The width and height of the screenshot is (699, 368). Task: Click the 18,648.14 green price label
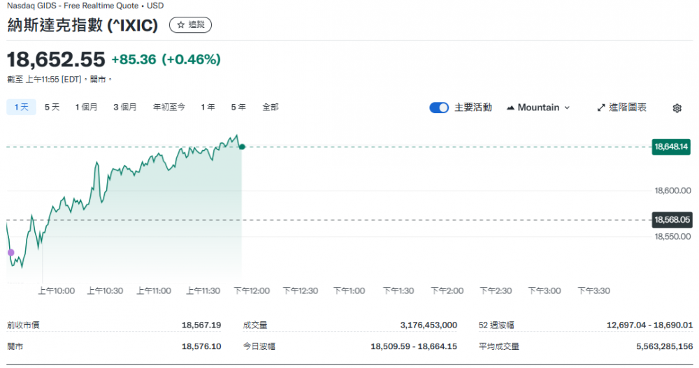coord(671,147)
